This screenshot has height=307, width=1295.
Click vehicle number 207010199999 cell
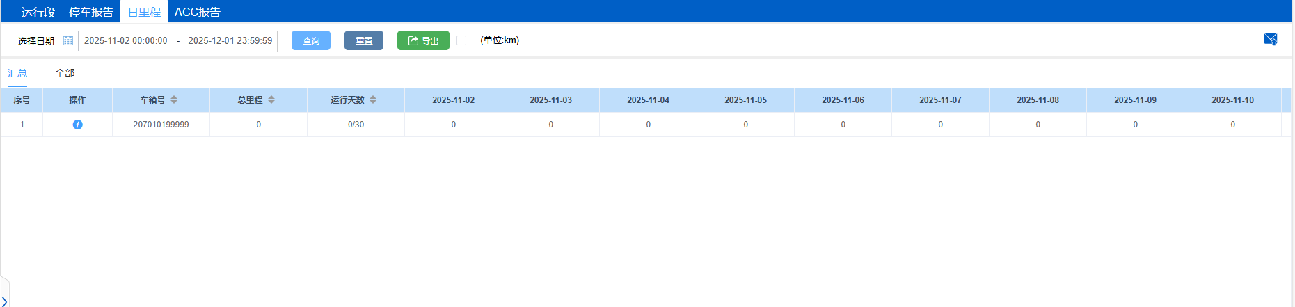[x=161, y=125]
